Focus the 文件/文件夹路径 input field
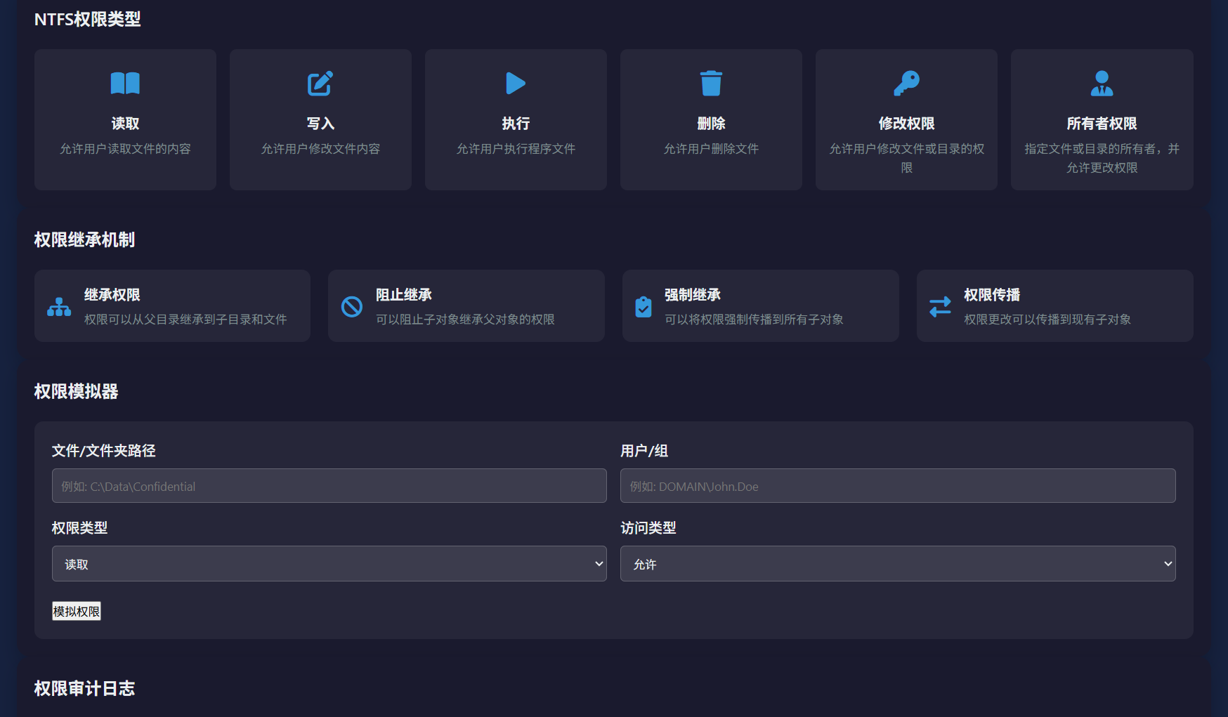The image size is (1228, 717). pos(329,486)
